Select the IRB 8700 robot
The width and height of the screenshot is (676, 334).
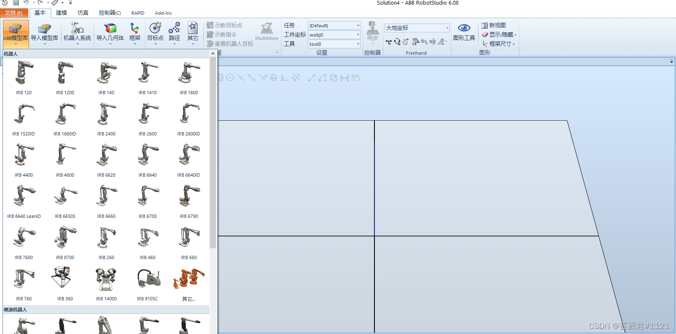click(65, 242)
